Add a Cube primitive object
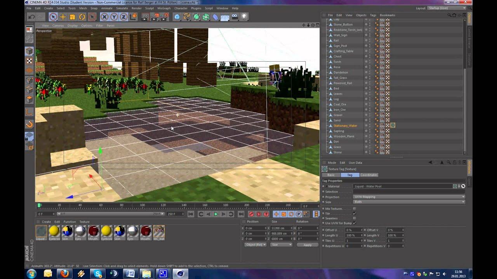Screen dimensions: 497x279 (x=177, y=17)
